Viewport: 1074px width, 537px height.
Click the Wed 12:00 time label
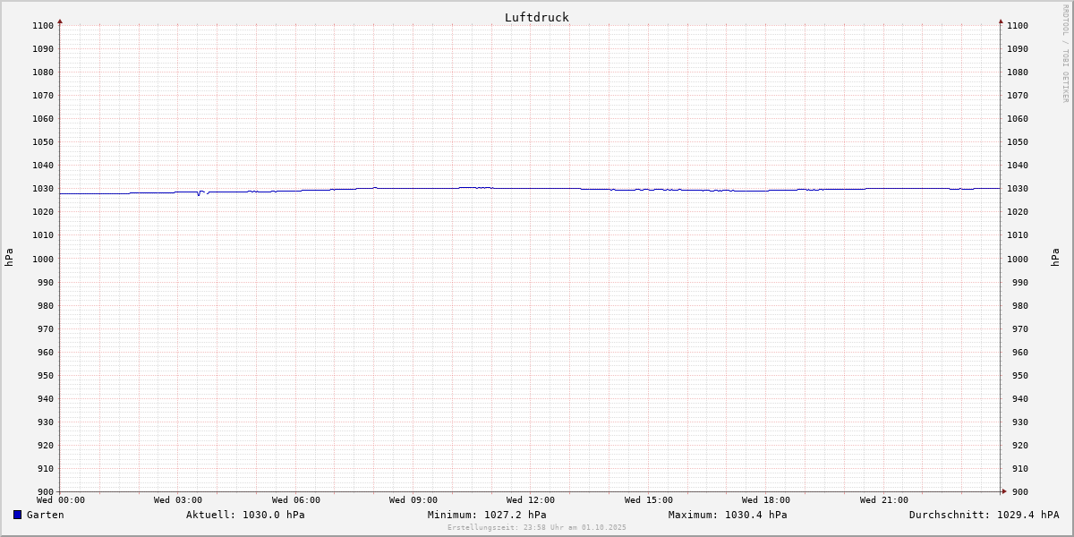click(531, 500)
